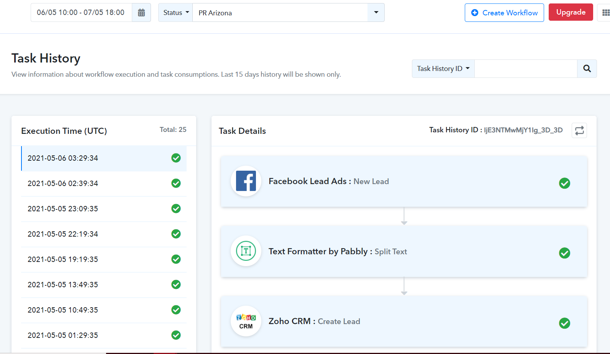
Task: Open the calendar date picker icon
Action: (x=141, y=13)
